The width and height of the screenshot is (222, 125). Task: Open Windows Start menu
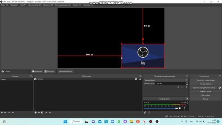pos(65,122)
